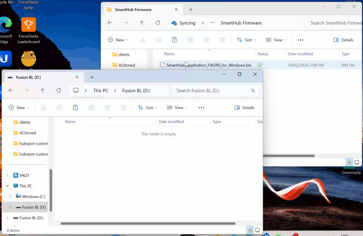Toggle Details pane in Fusion BL window
Image resolution: width=363 pixels, height=236 pixels.
point(244,108)
